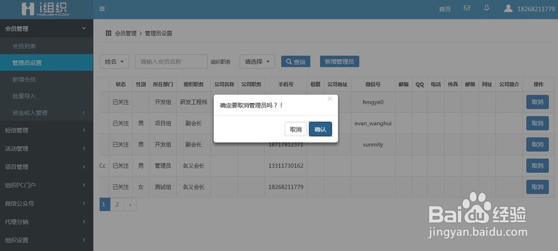Expand the 活动管理 sidebar section
This screenshot has width=558, height=251.
[x=47, y=148]
